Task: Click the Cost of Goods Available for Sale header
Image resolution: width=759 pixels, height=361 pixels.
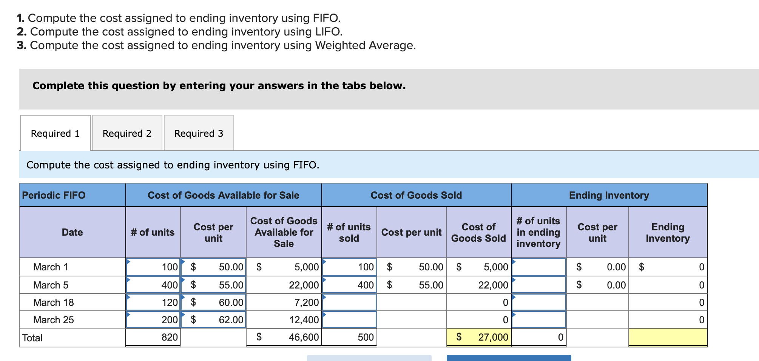Action: [x=224, y=195]
